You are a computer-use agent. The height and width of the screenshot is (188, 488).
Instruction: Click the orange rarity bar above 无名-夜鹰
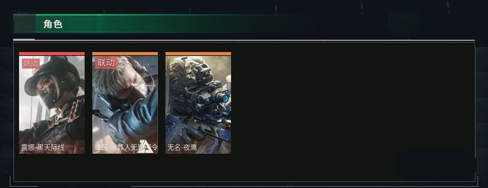pos(198,54)
